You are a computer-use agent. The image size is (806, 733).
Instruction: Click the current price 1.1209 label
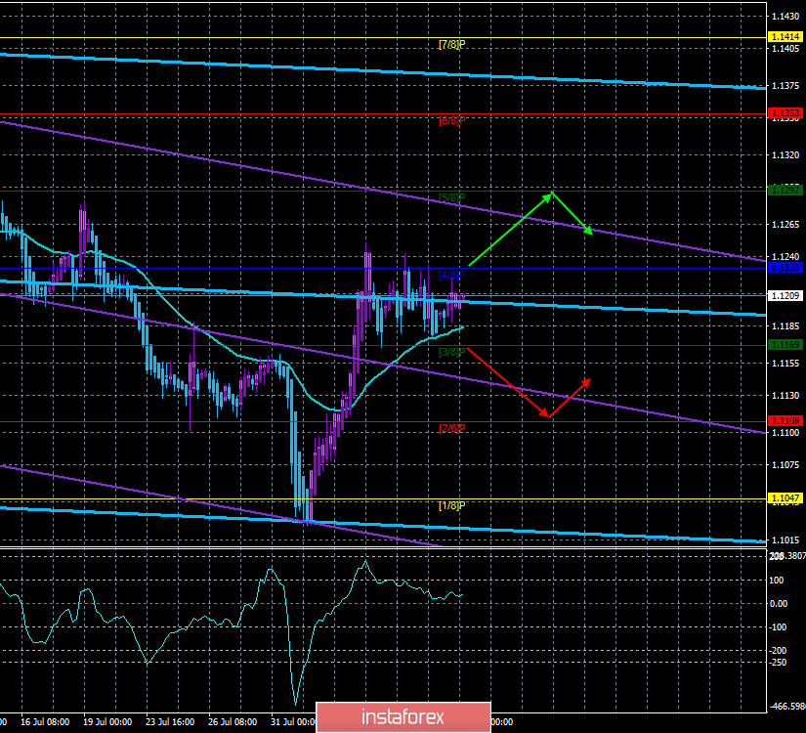785,296
